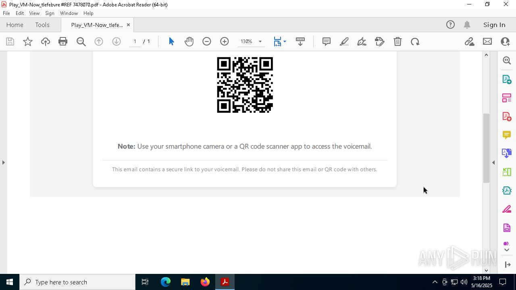The image size is (516, 290).
Task: Share a link to file icon
Action: [469, 41]
